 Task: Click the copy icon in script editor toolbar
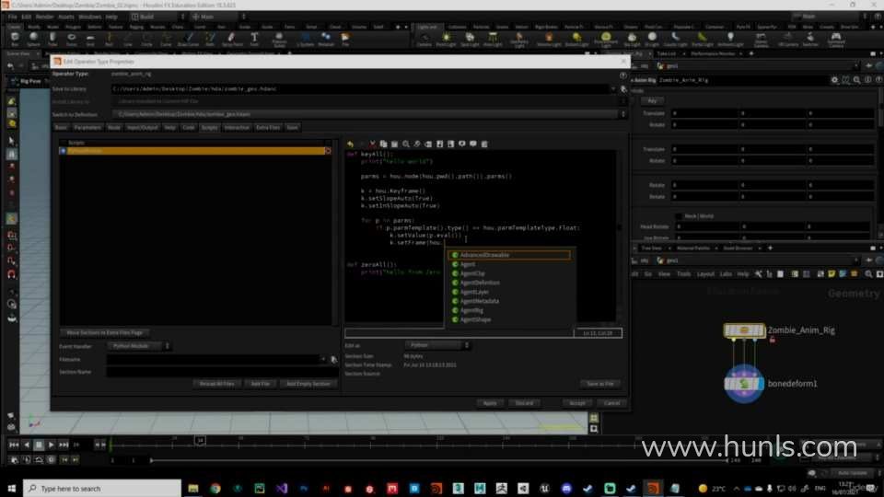point(383,144)
